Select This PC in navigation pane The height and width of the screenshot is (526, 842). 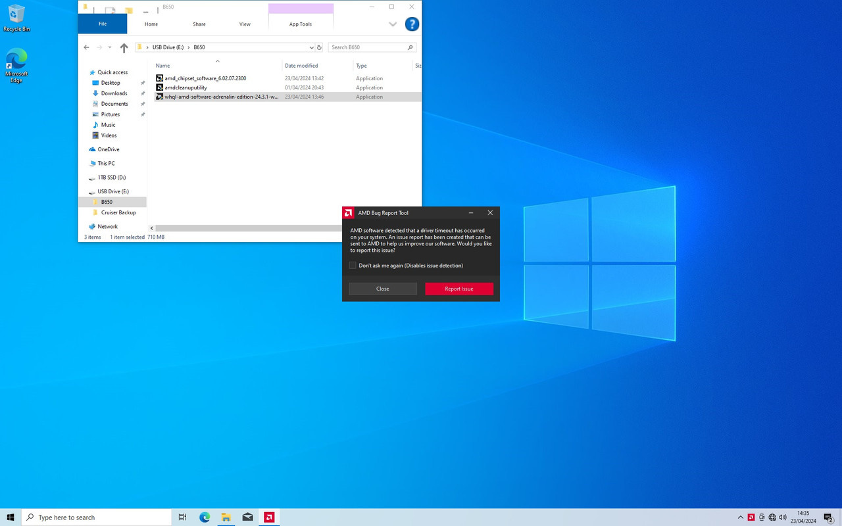(106, 163)
